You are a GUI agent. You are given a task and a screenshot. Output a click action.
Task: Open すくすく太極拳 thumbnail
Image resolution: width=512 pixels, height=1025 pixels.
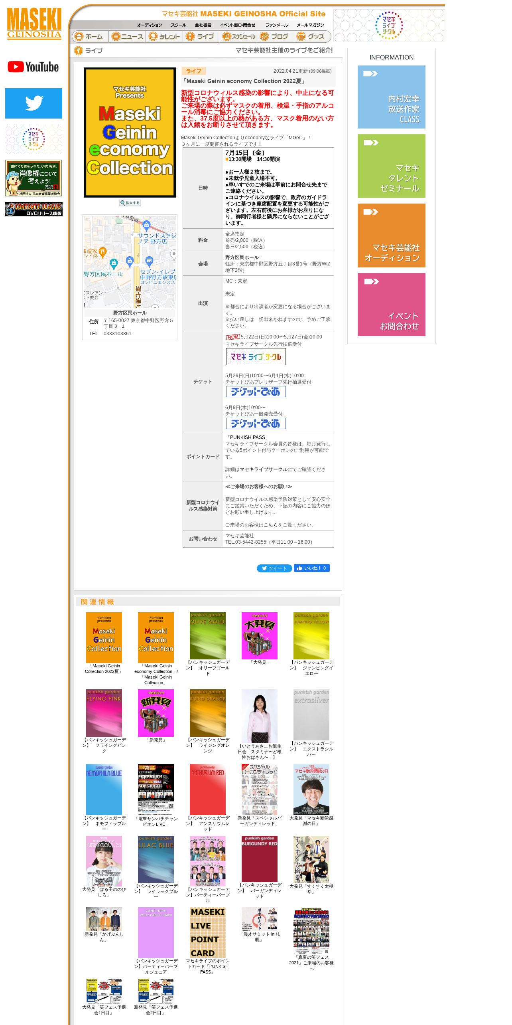pyautogui.click(x=311, y=859)
